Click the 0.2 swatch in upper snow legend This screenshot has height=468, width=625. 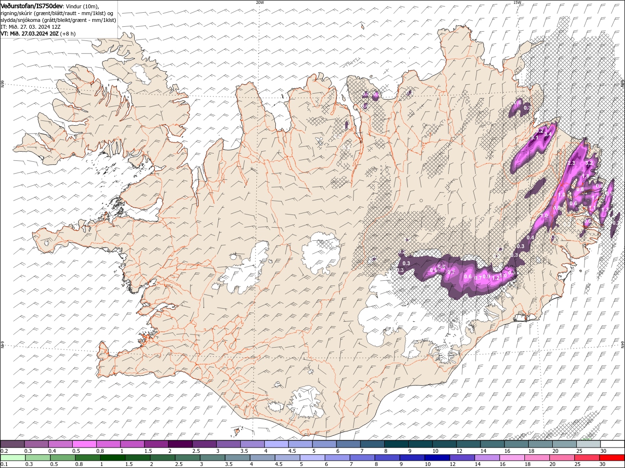pyautogui.click(x=12, y=444)
